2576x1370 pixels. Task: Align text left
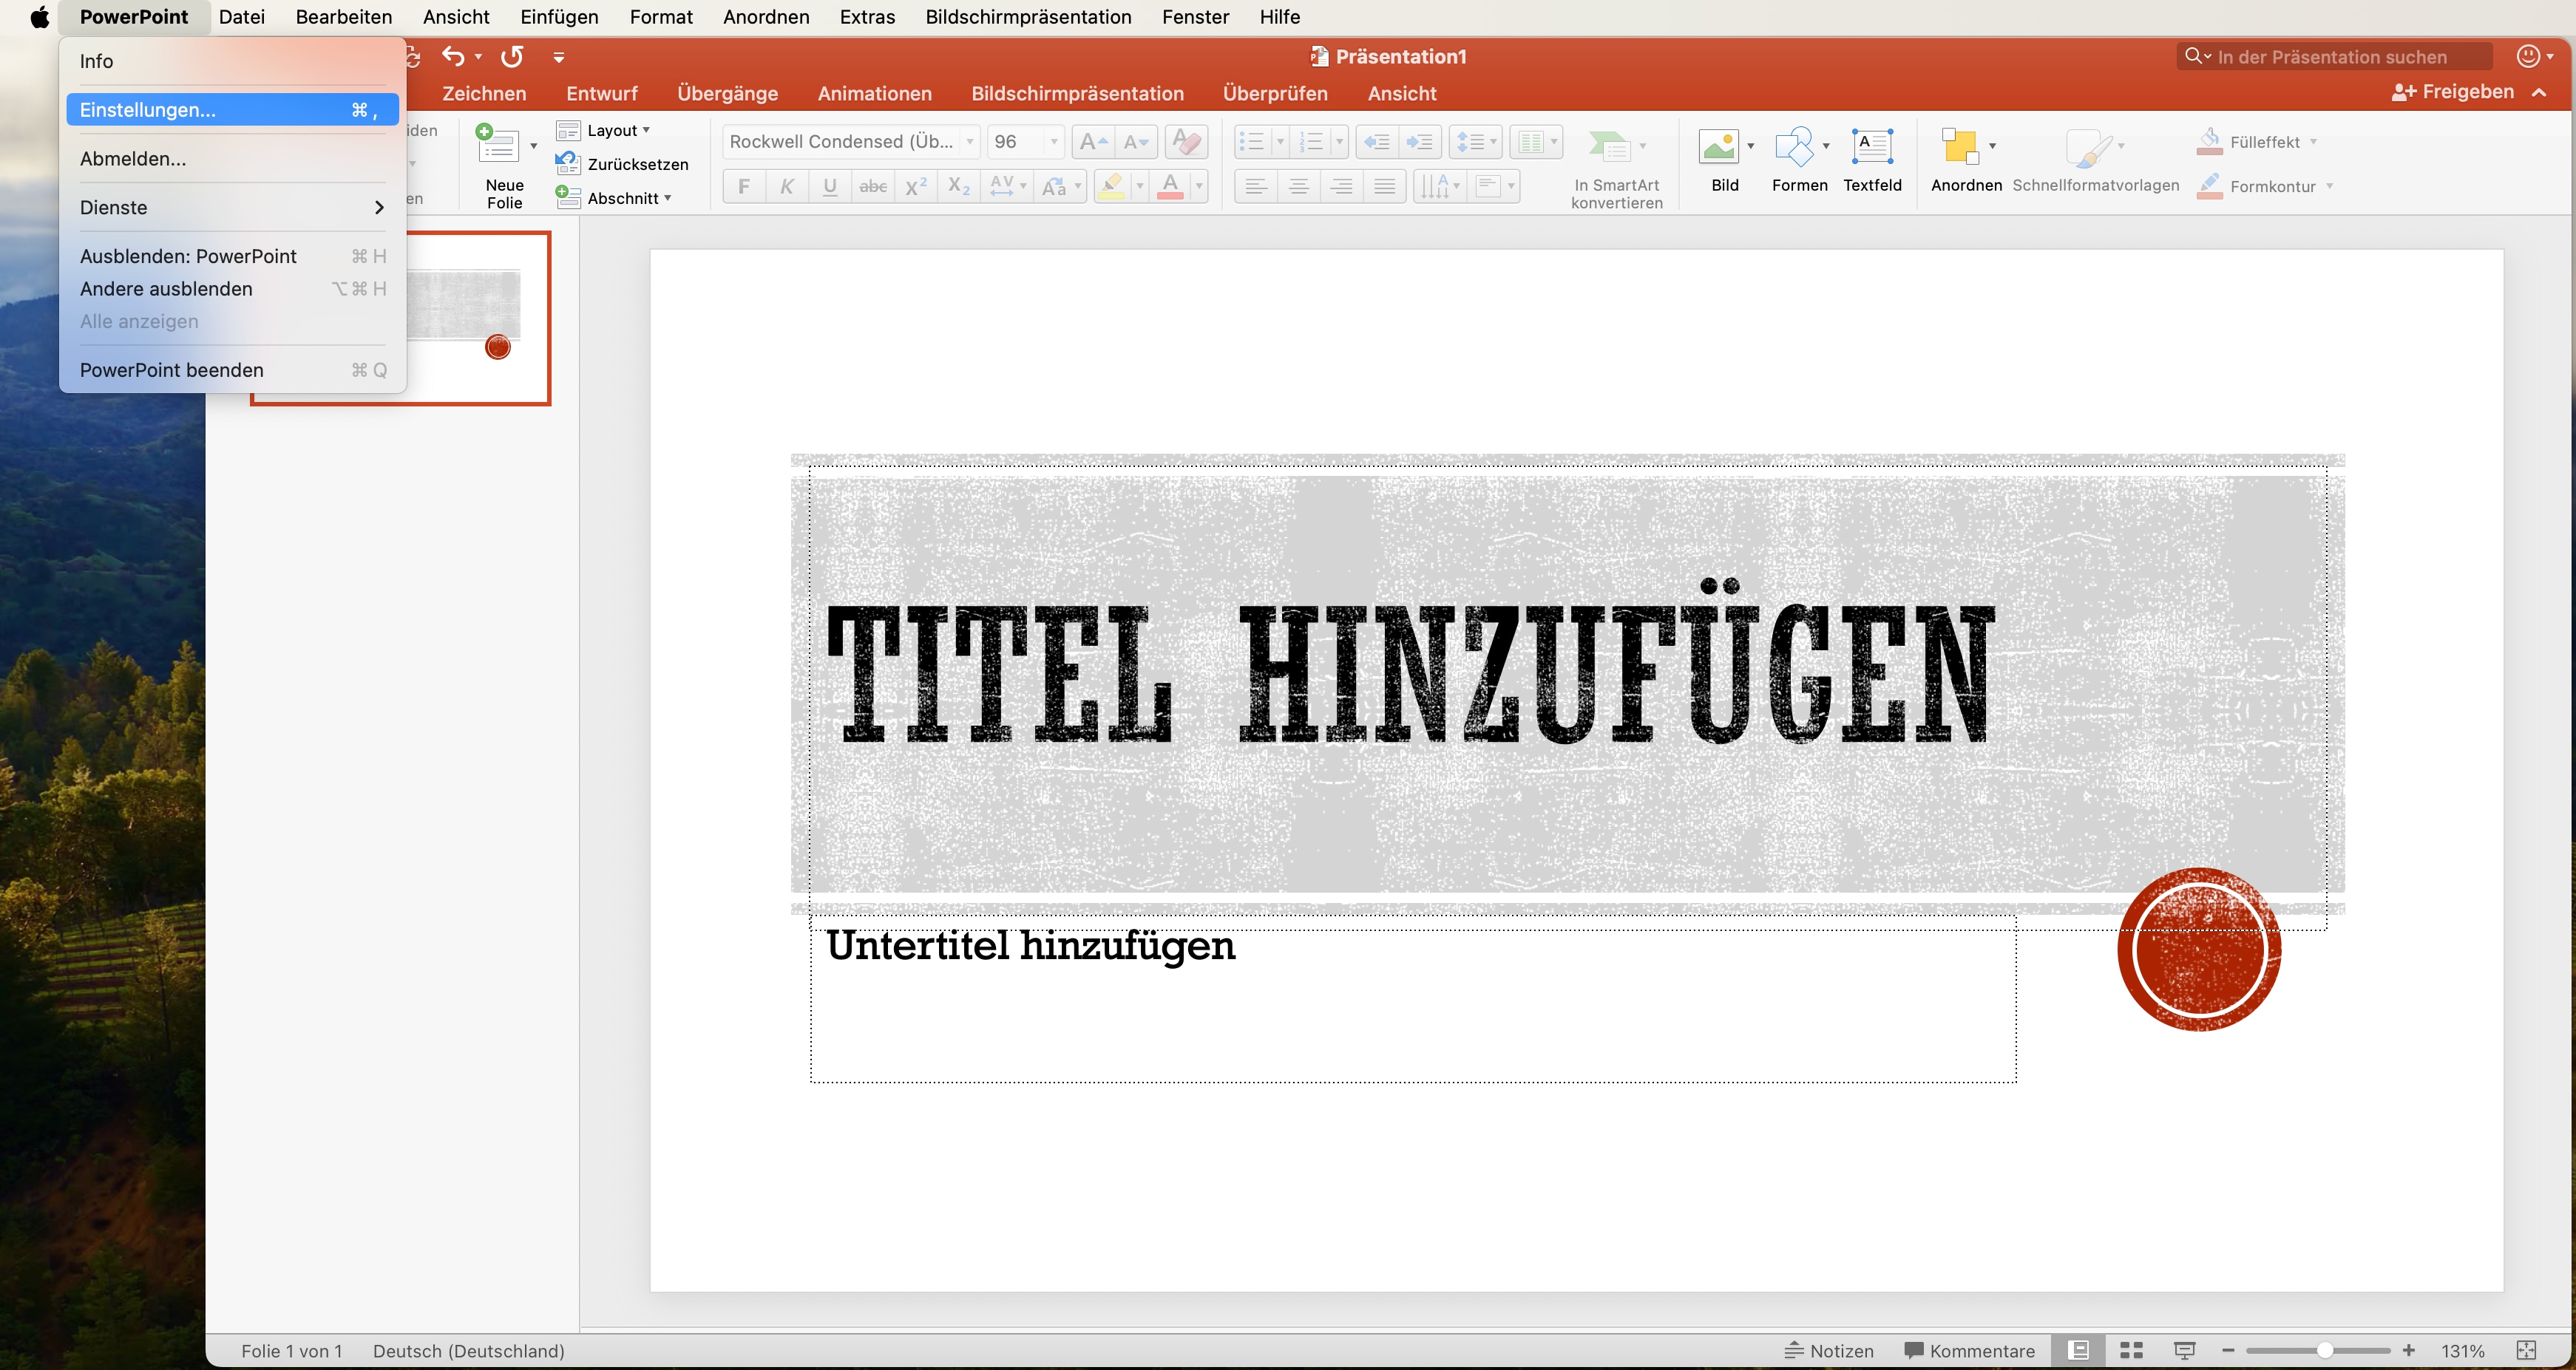pyautogui.click(x=1256, y=186)
